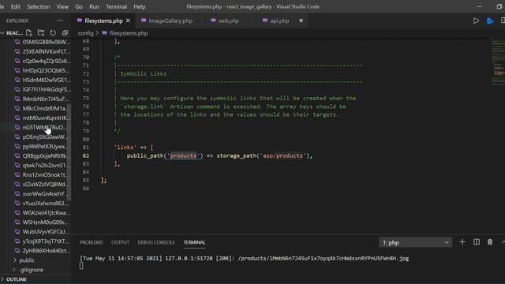Click config in the breadcrumb
Image resolution: width=505 pixels, height=284 pixels.
click(85, 33)
